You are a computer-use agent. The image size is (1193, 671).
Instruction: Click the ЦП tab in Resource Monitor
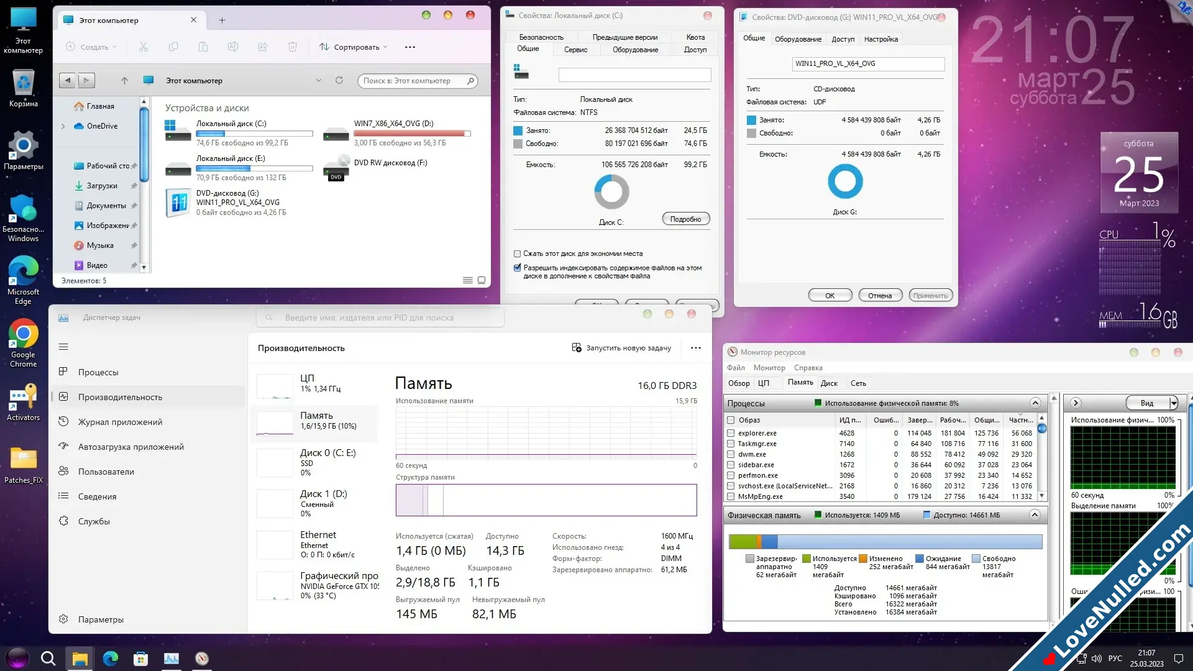(763, 383)
